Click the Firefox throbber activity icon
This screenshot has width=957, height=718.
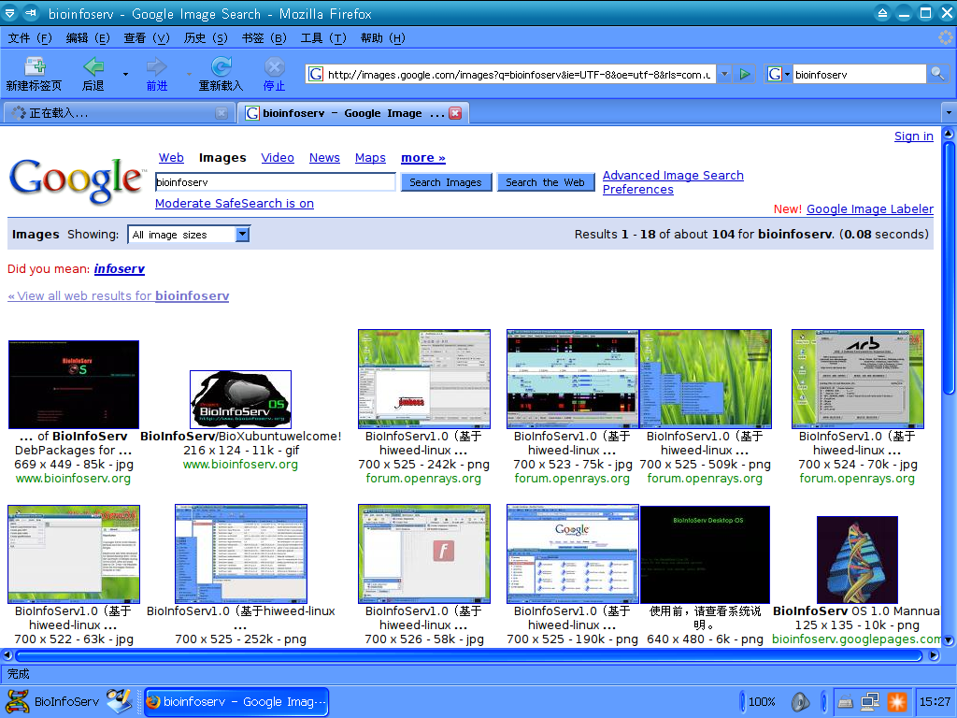coord(946,37)
